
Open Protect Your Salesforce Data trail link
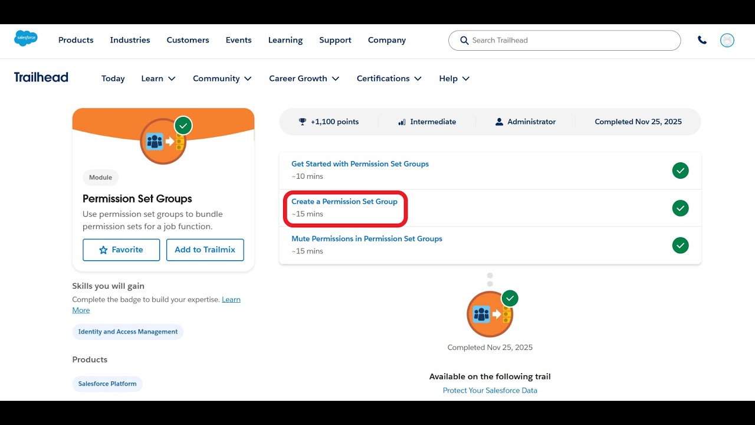490,390
